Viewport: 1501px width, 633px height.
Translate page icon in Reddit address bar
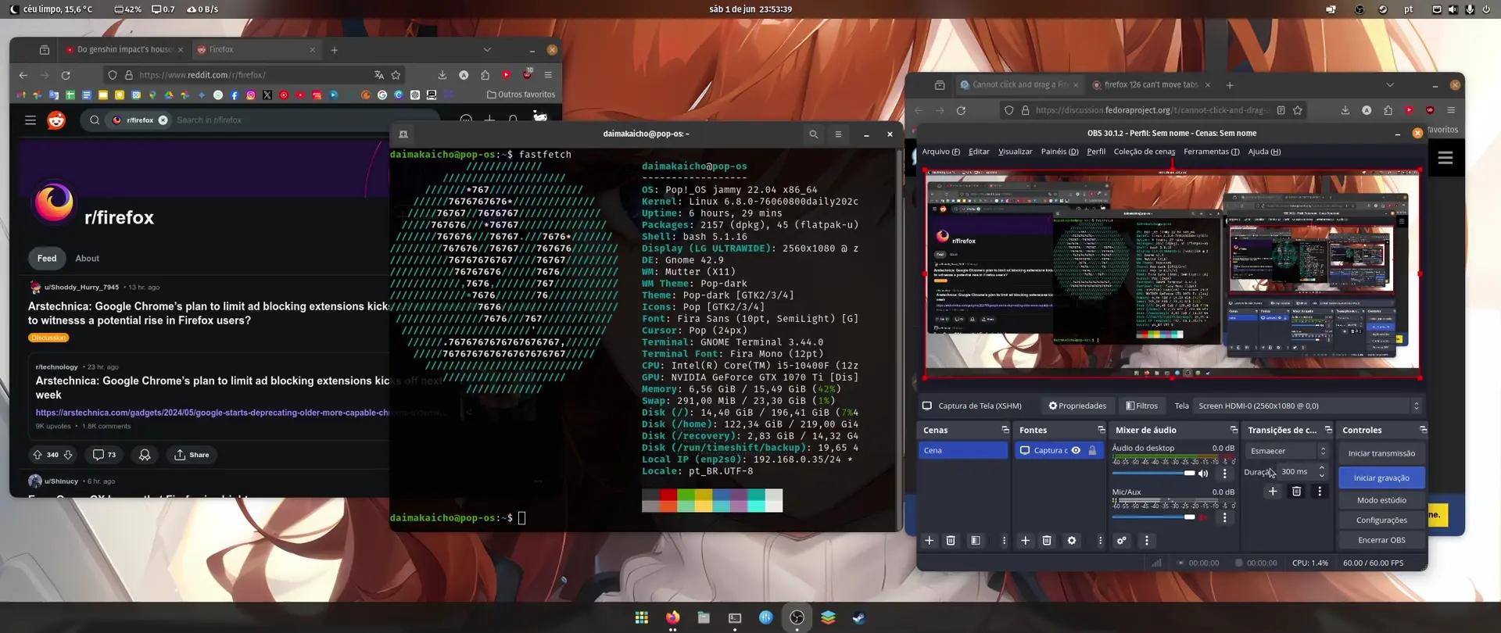tap(379, 75)
